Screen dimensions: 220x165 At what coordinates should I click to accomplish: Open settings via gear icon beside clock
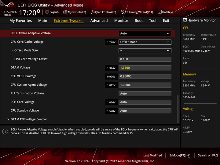click(38, 11)
